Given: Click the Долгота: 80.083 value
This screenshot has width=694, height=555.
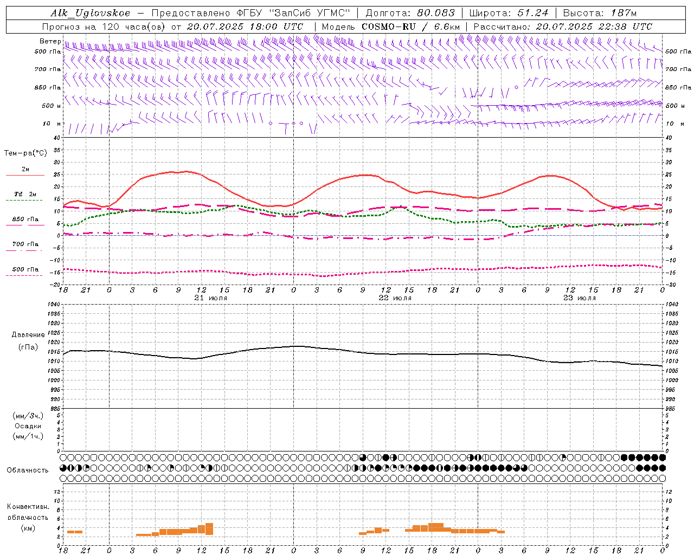Looking at the screenshot, I should [x=410, y=13].
